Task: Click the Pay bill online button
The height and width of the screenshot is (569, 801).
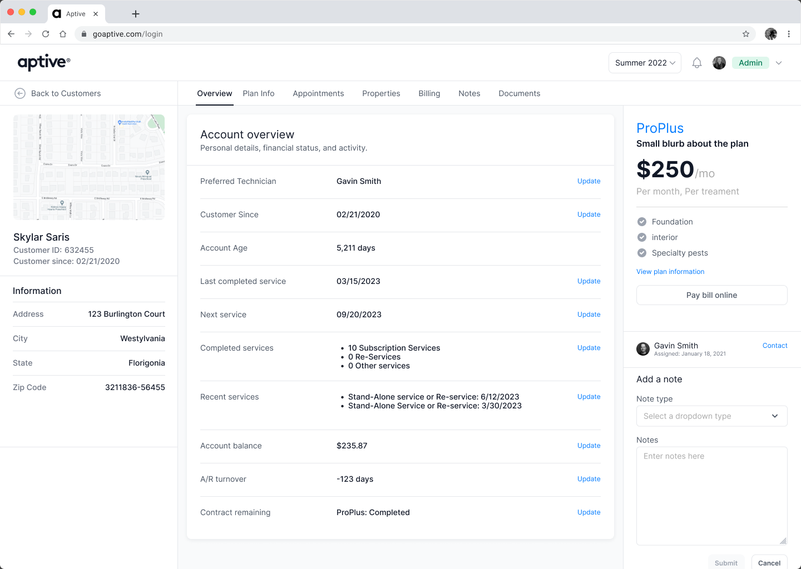Action: [712, 295]
